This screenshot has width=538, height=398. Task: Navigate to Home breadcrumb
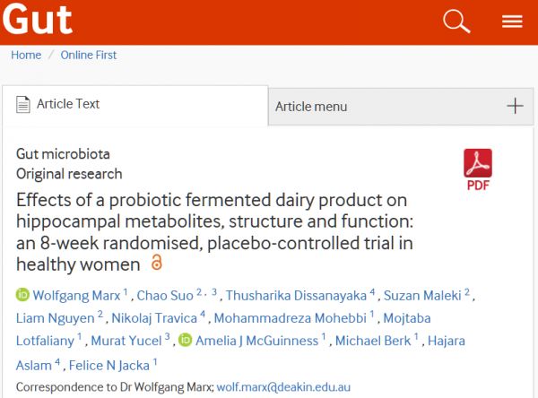tap(26, 55)
